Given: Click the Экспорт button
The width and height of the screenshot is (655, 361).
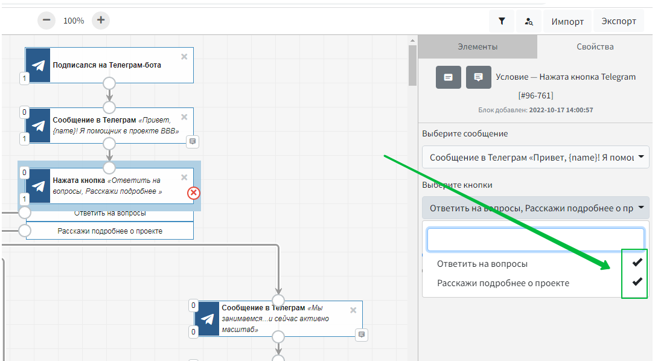Looking at the screenshot, I should 619,21.
